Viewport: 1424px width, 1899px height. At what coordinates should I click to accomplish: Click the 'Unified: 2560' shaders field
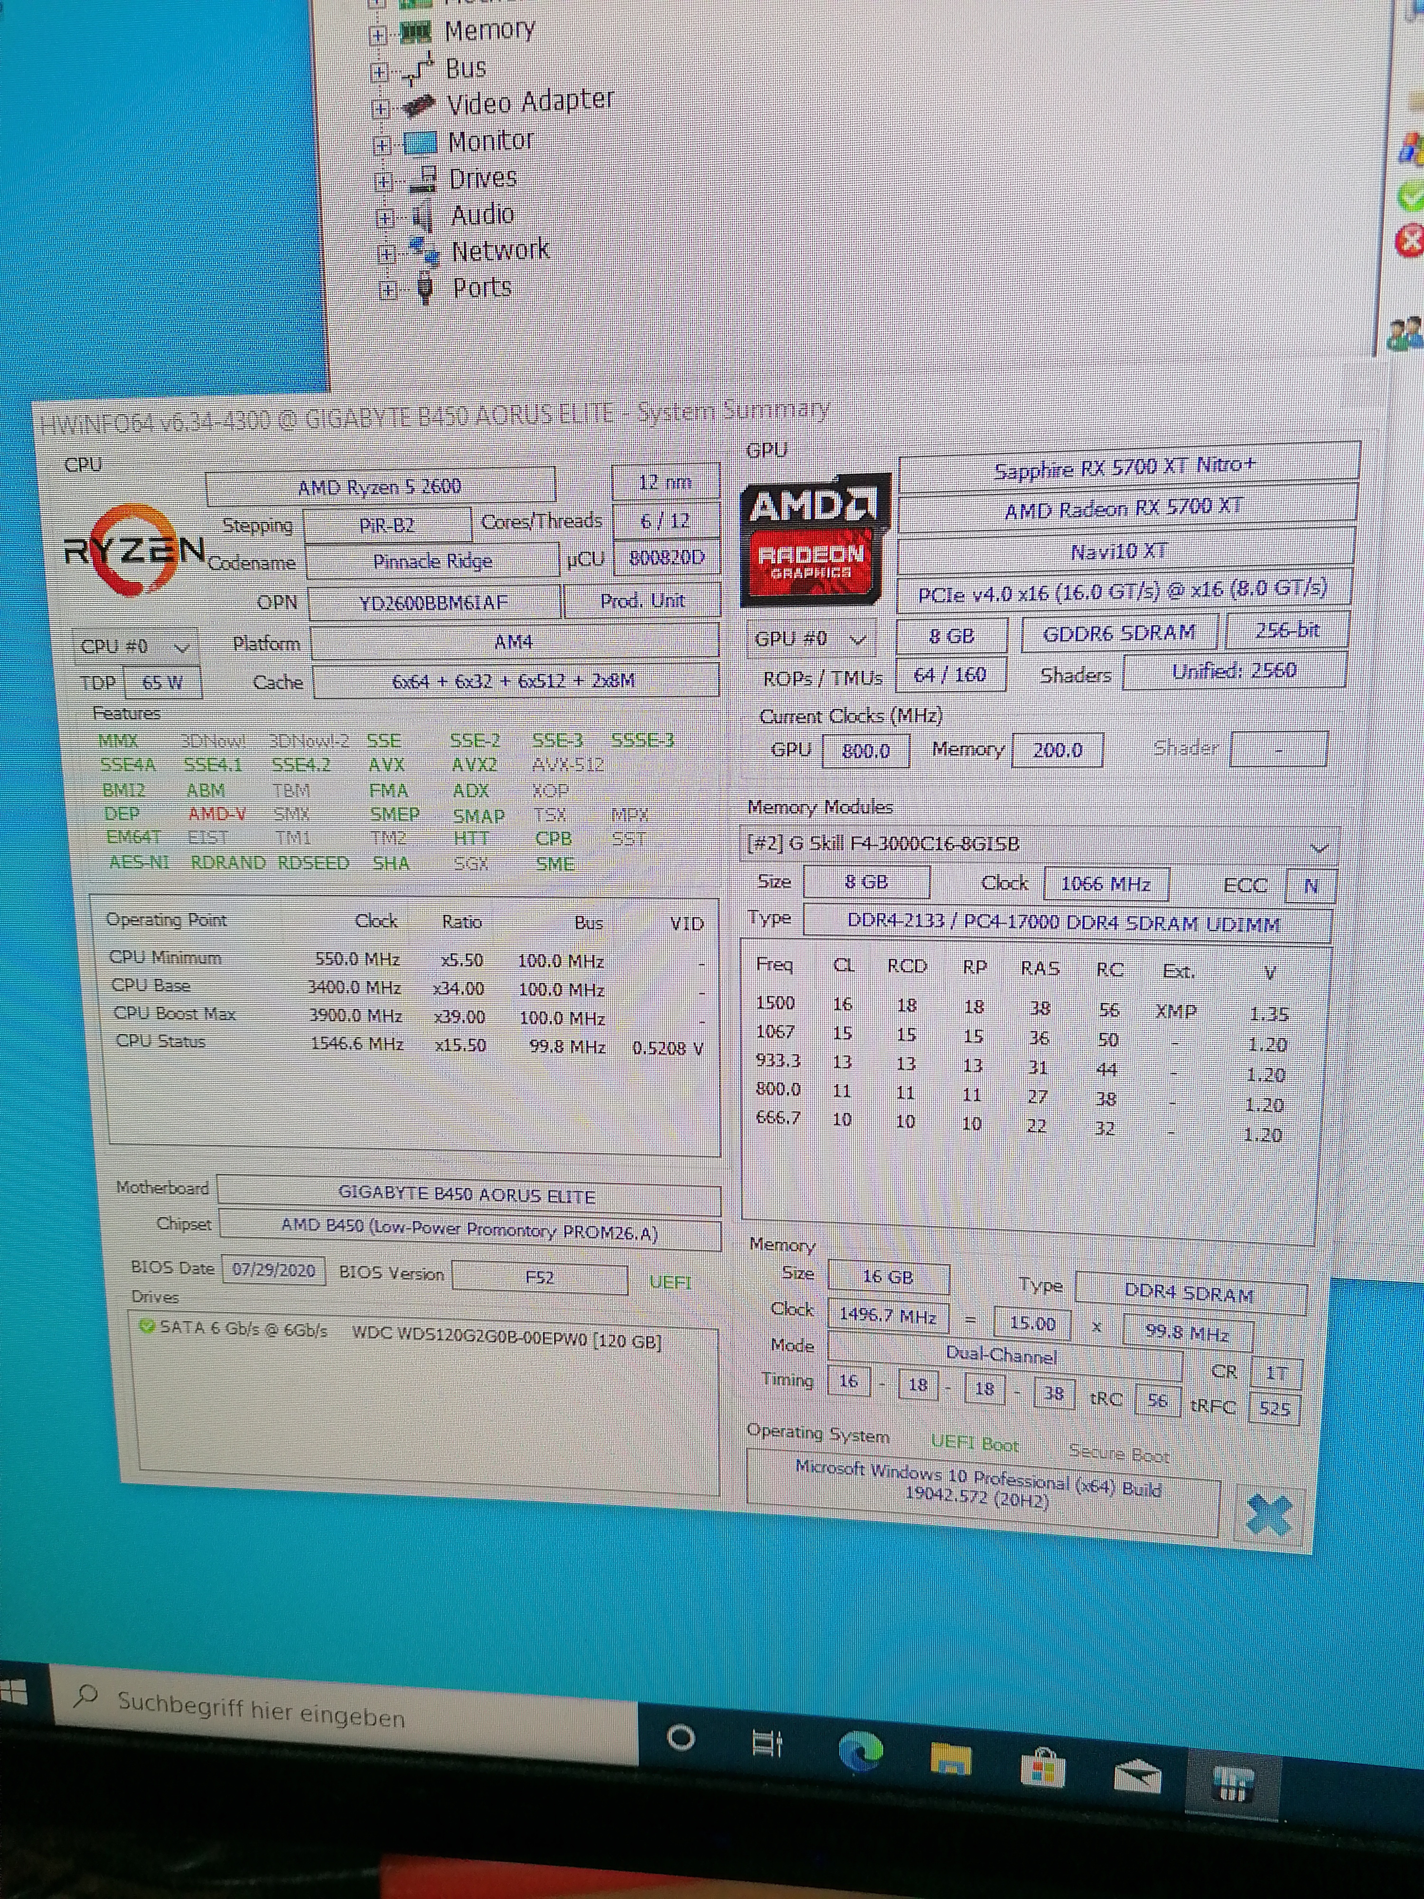tap(1234, 670)
